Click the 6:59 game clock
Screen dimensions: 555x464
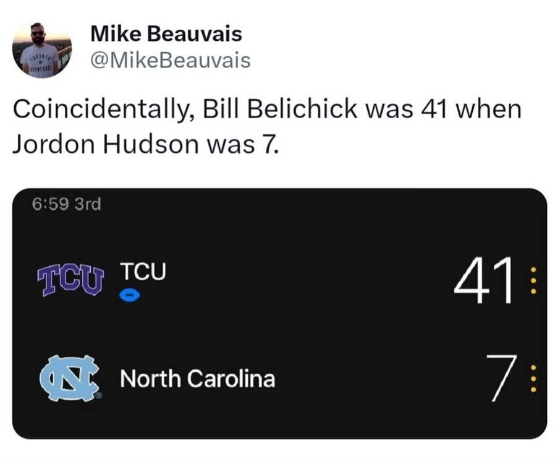[51, 204]
